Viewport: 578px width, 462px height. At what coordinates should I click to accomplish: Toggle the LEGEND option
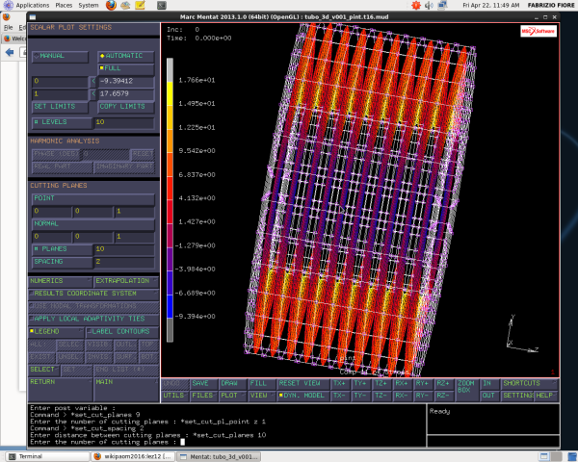[x=56, y=331]
